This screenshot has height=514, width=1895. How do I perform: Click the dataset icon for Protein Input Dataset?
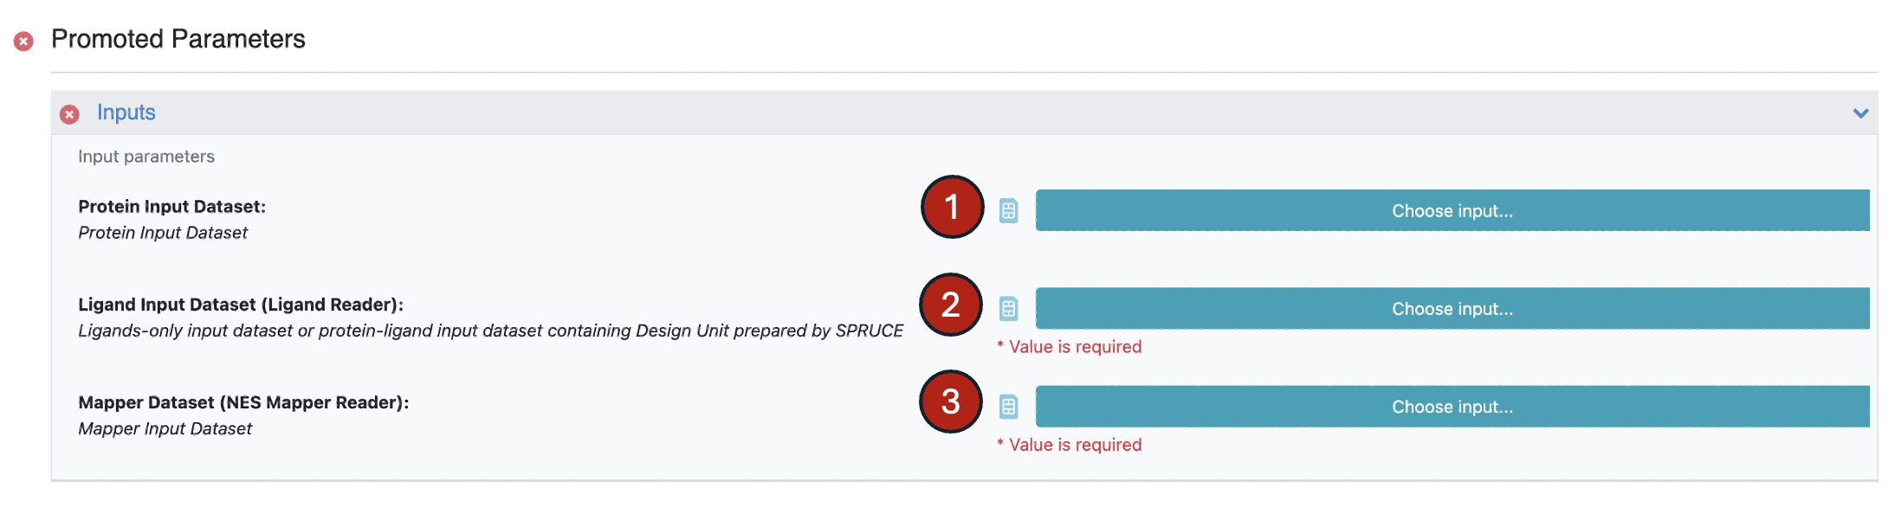click(x=1008, y=210)
